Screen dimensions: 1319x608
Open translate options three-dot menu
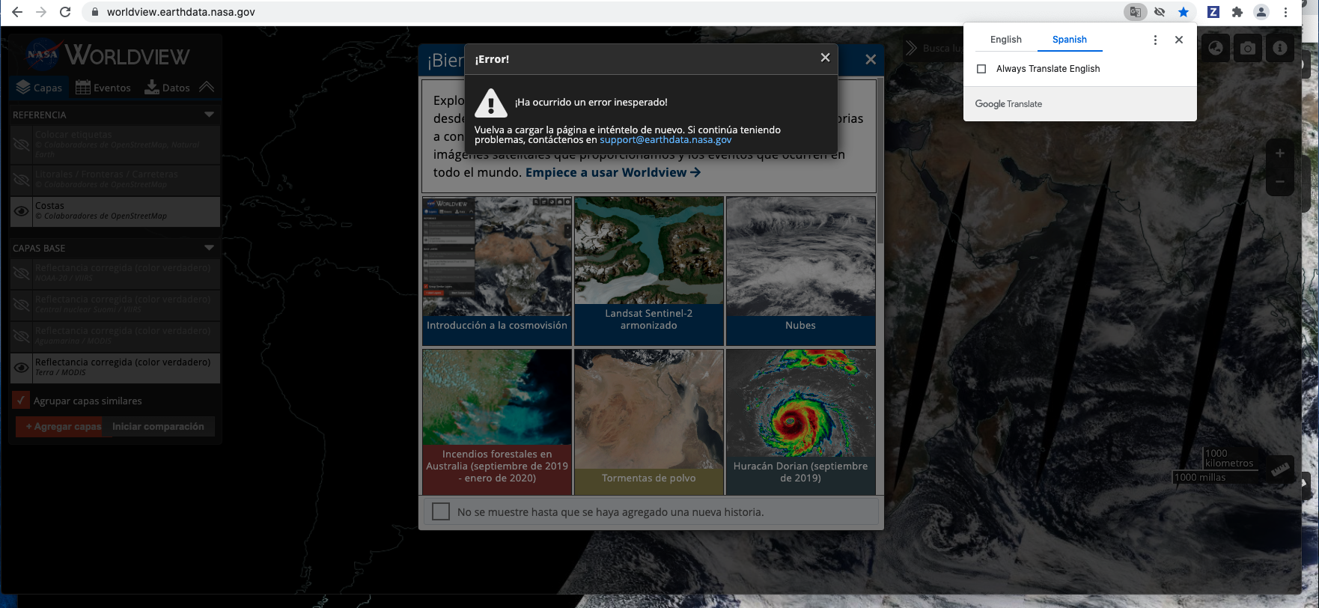point(1155,40)
